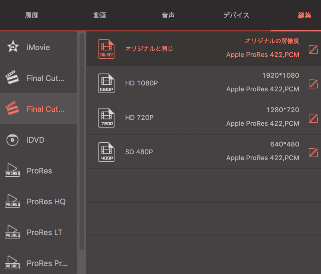
Task: Edit the オリジナルと同じ preset settings
Action: [x=313, y=50]
